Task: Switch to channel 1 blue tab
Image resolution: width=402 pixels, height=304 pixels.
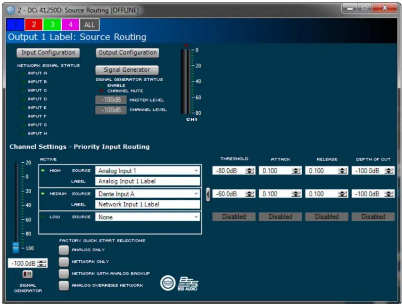Action: coord(15,25)
